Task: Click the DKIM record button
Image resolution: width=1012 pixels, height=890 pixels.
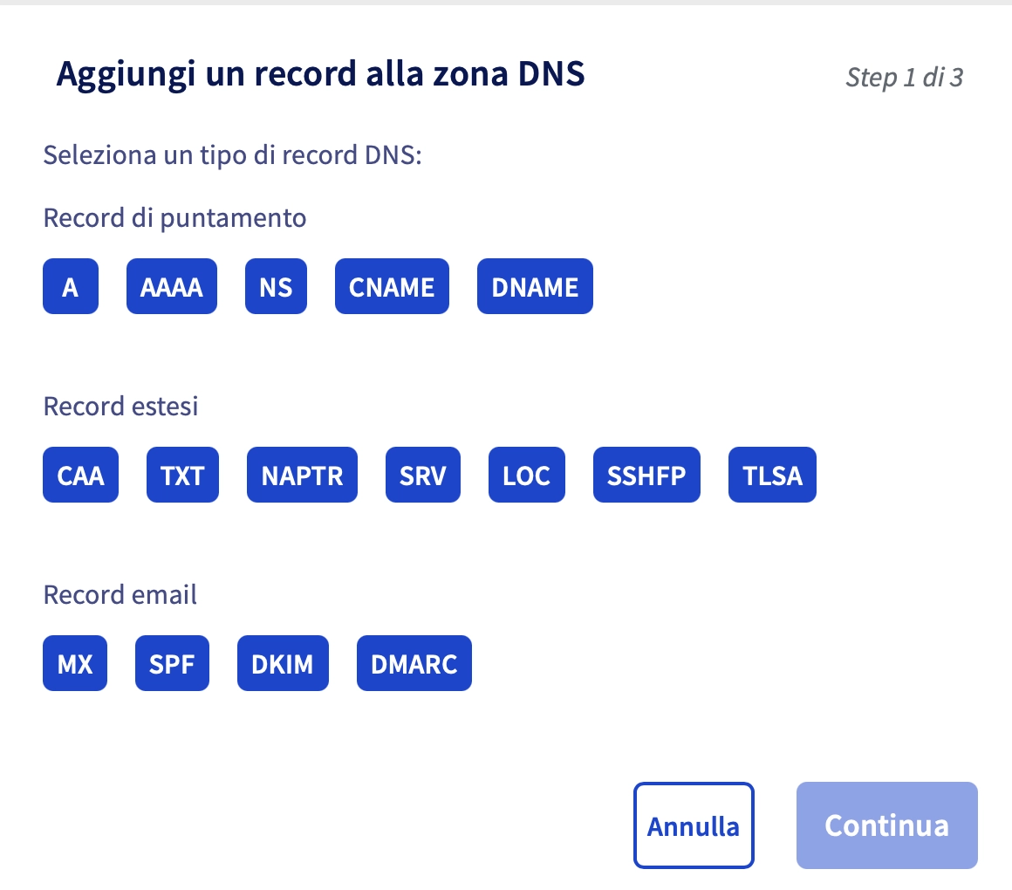Action: tap(283, 663)
